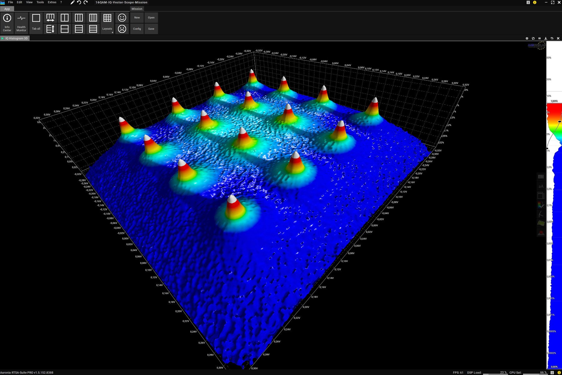Select the vertical resize layout icon
The height and width of the screenshot is (375, 562).
click(50, 29)
